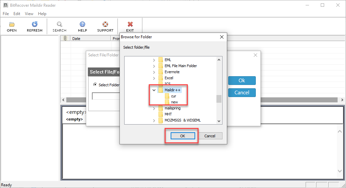The image size is (346, 188).
Task: Click Cancel in Browse for Folder dialog
Action: 210,136
